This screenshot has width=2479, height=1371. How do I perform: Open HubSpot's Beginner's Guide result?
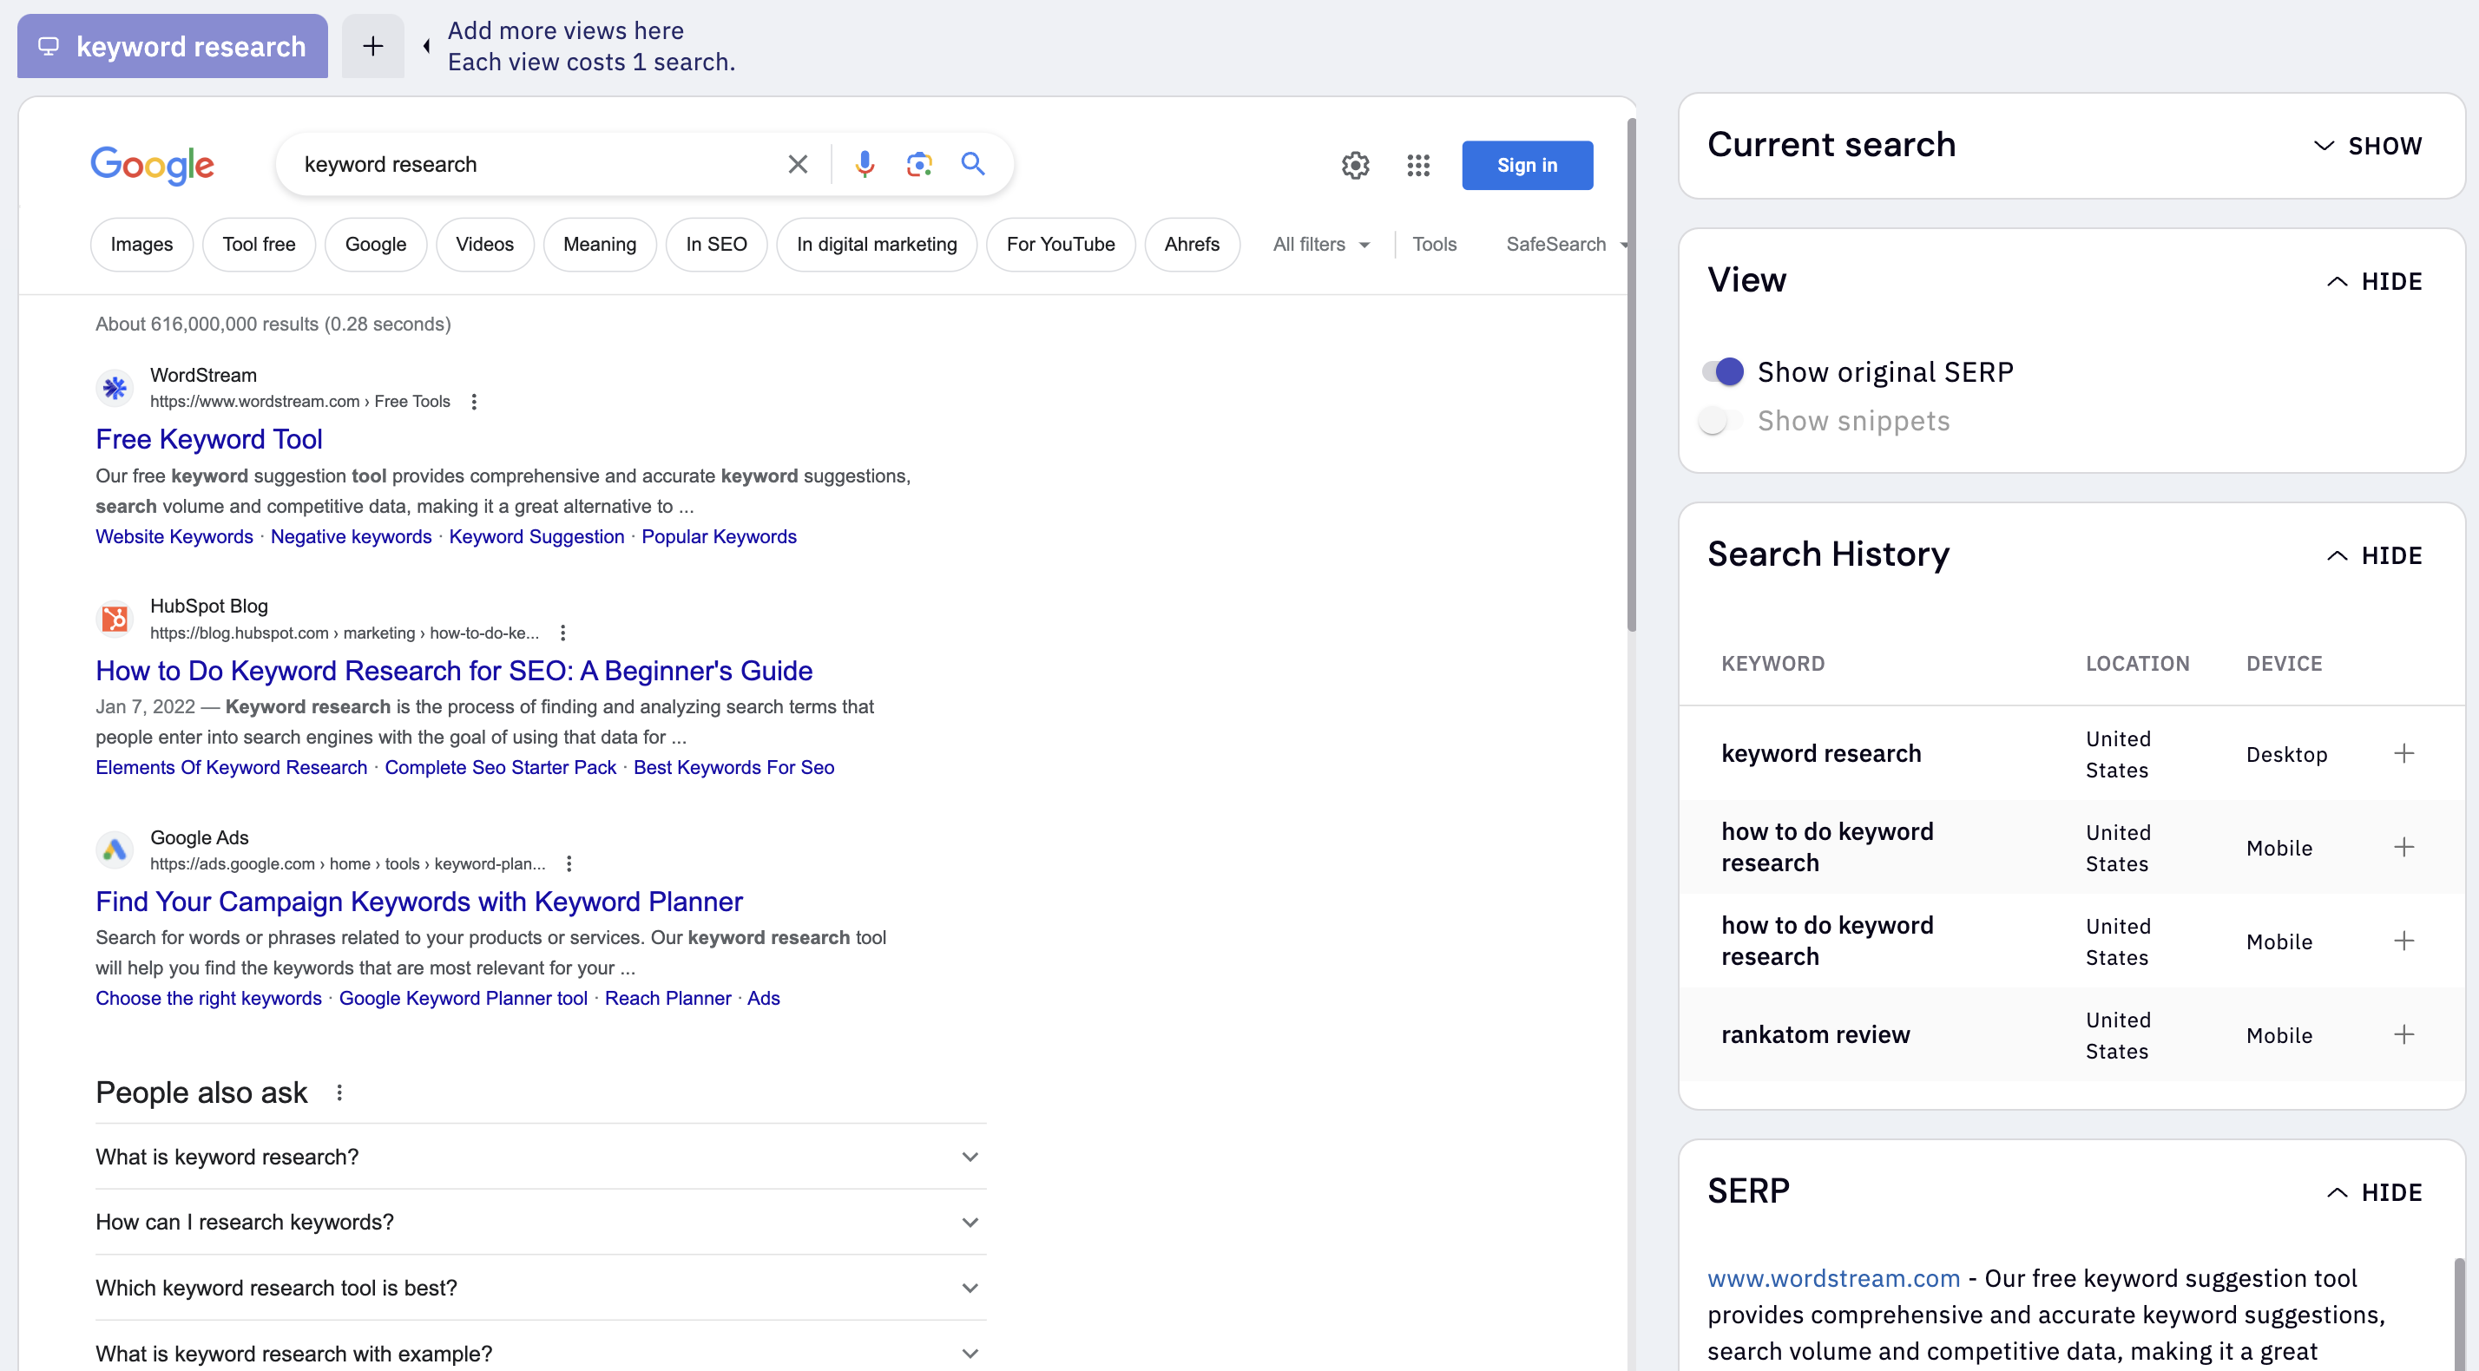coord(454,671)
